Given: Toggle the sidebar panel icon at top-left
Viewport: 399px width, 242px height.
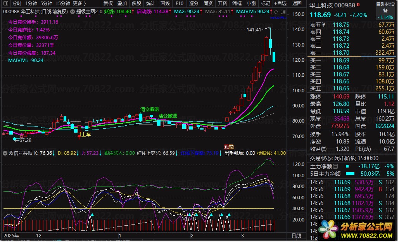Looking at the screenshot, I should pos(5,3).
